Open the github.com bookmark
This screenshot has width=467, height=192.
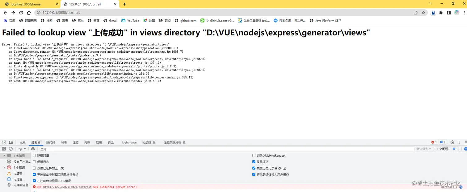point(185,21)
